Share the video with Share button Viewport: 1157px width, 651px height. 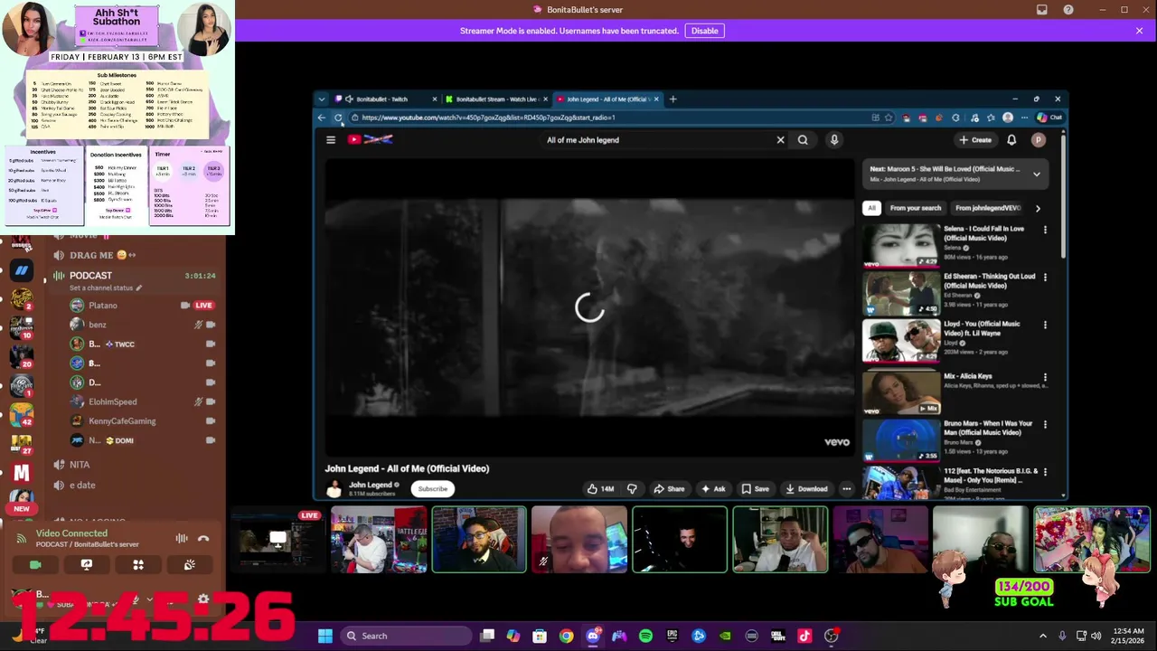(x=670, y=489)
